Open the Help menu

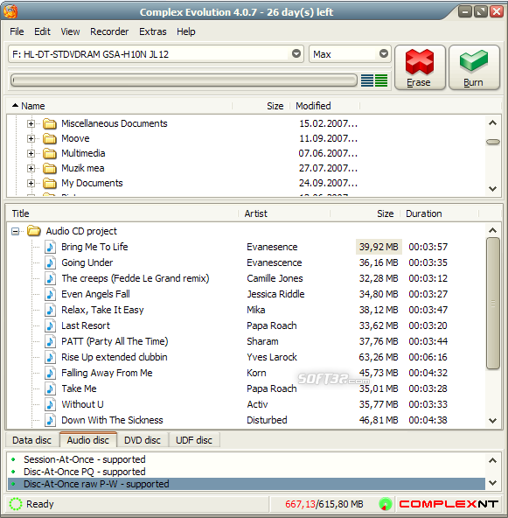186,31
